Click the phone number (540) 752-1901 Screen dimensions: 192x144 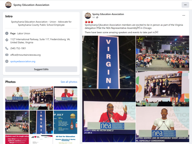point(18,48)
